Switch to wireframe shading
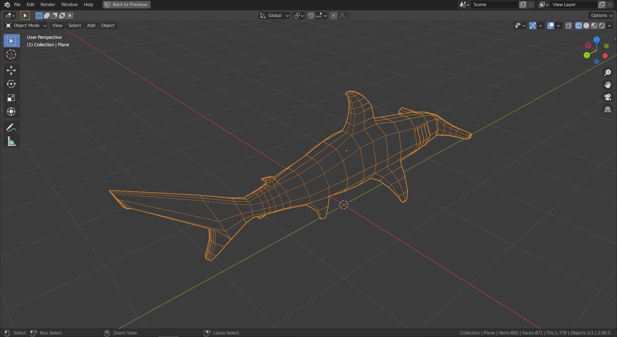This screenshot has width=617, height=337. (x=578, y=25)
